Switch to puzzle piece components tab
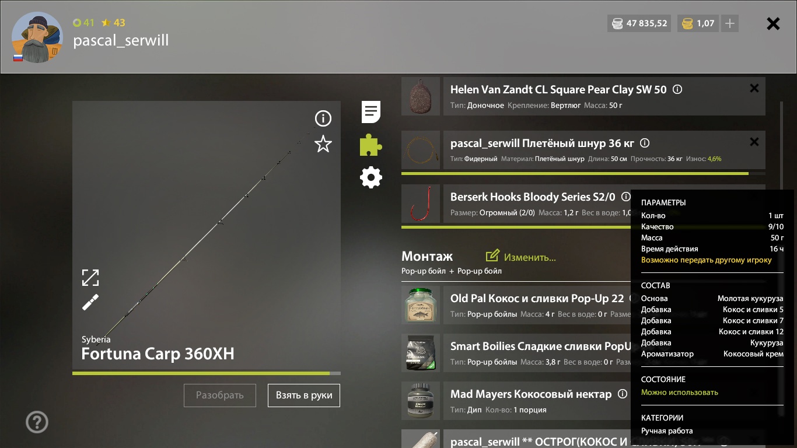The image size is (797, 448). [x=371, y=145]
